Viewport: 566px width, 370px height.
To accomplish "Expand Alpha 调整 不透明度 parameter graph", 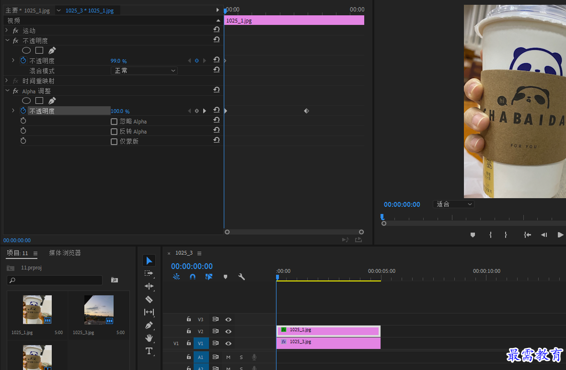I will (13, 111).
